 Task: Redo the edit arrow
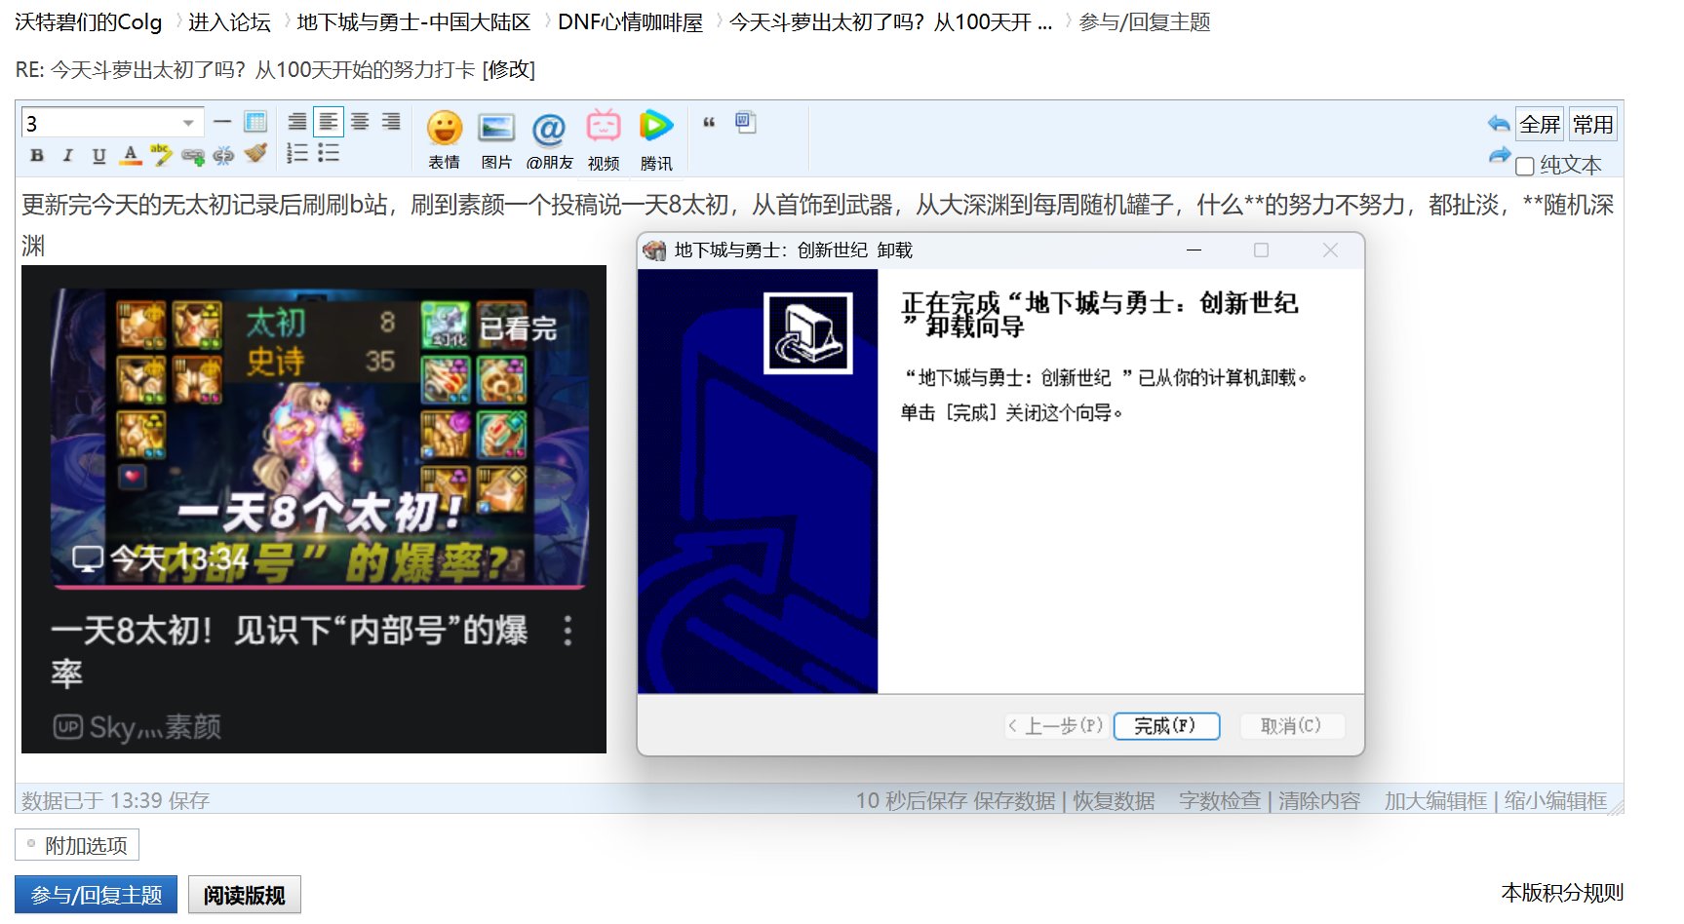[1499, 155]
